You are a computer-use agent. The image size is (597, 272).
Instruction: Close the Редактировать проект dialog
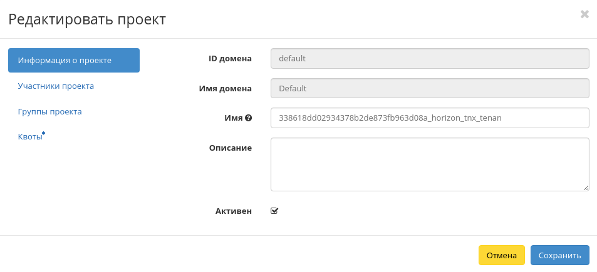click(x=584, y=14)
